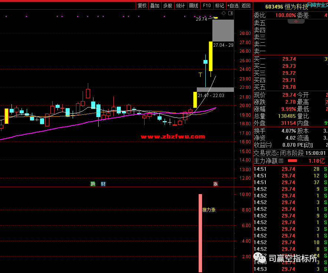Open the 主力净额 detail list icon
The width and height of the screenshot is (328, 273).
click(x=281, y=161)
